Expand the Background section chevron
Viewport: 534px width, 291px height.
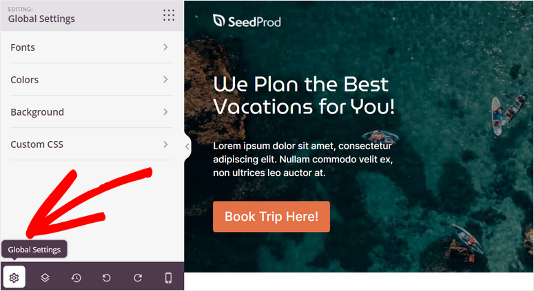click(165, 112)
